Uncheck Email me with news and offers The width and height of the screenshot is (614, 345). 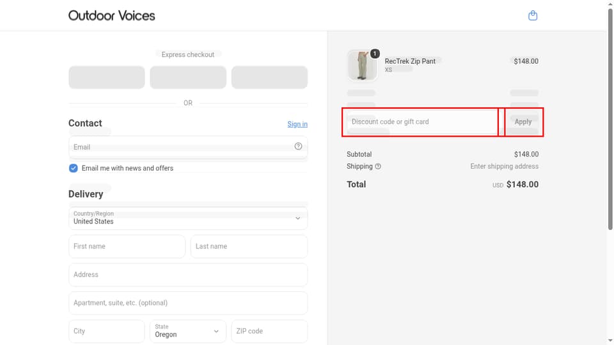point(73,168)
